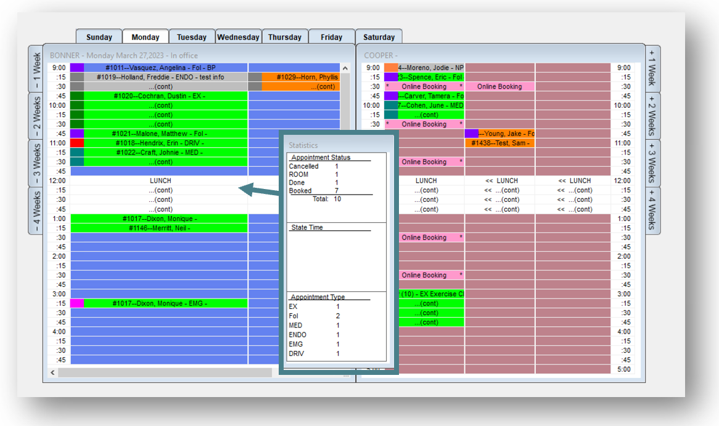Viewport: 719px width, 426px height.
Task: Switch to the Saturday tab
Action: (x=379, y=37)
